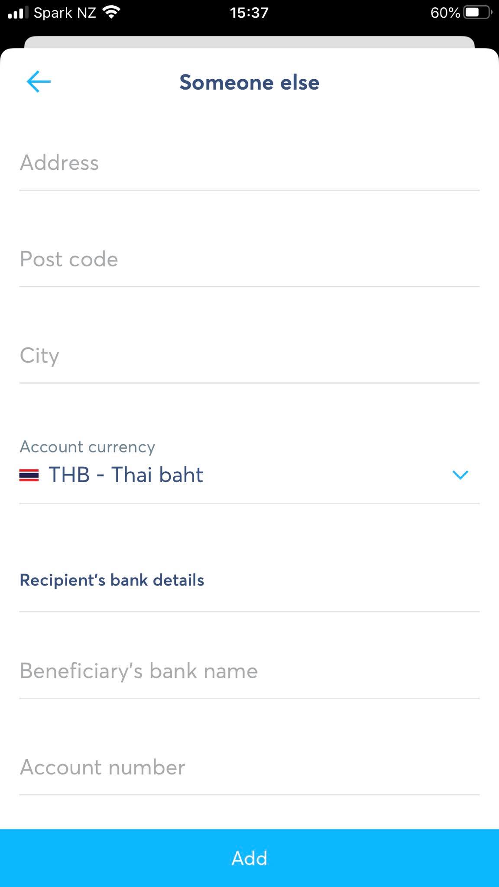Tap the Account currency label
The height and width of the screenshot is (887, 499).
tap(87, 447)
